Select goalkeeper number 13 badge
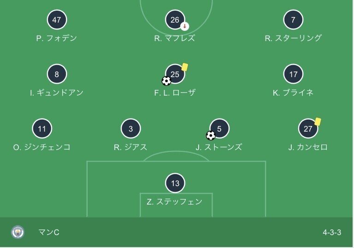 point(175,183)
